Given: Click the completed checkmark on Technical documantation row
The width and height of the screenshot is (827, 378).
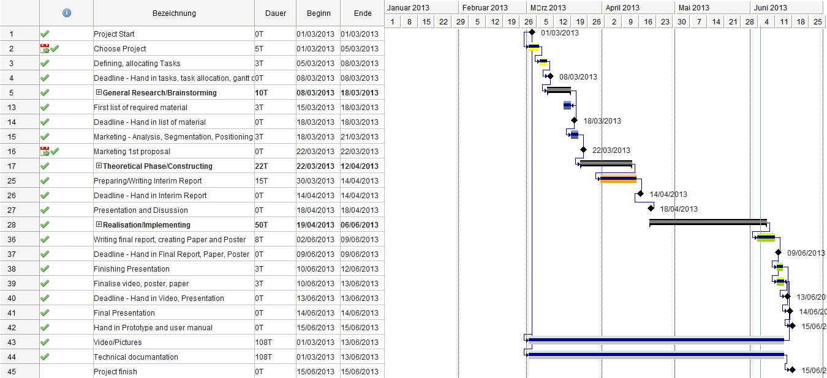Looking at the screenshot, I should [45, 357].
